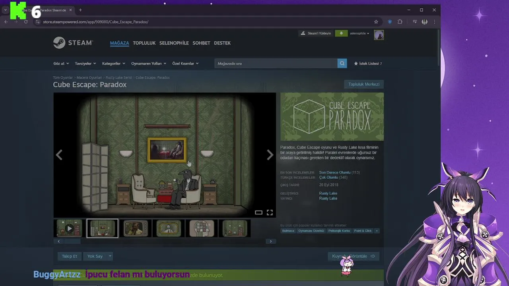Open the SELENOPHILE profile menu
The image size is (509, 286).
click(174, 43)
